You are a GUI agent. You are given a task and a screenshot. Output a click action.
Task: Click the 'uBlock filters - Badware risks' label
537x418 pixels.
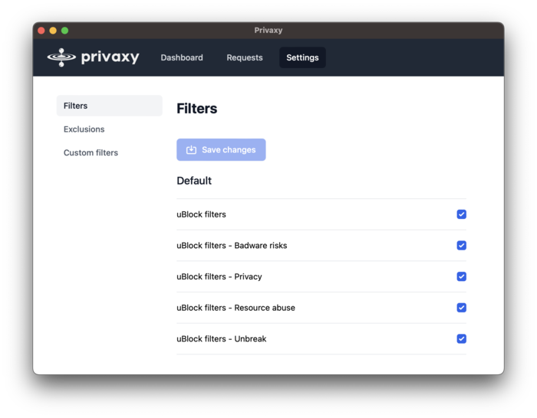click(232, 246)
